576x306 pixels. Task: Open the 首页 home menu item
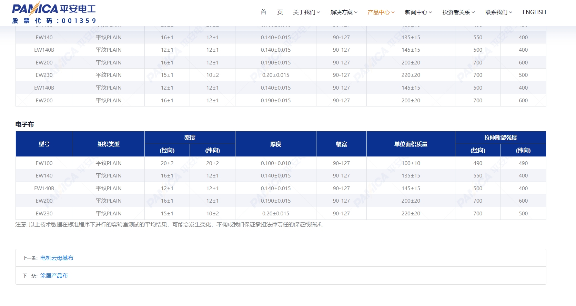272,12
